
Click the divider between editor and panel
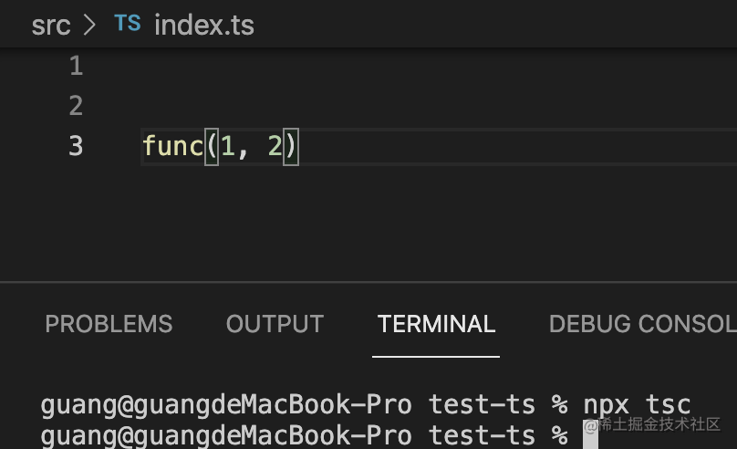click(x=368, y=282)
